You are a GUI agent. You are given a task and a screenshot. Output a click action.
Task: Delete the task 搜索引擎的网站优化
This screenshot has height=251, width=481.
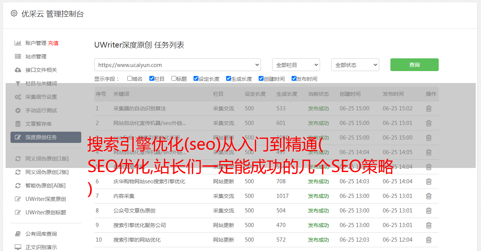point(429,240)
